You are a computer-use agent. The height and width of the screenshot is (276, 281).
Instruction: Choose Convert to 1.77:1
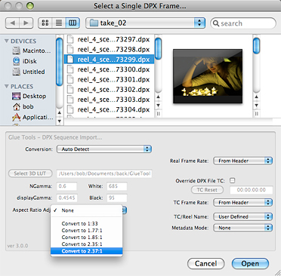(x=86, y=230)
